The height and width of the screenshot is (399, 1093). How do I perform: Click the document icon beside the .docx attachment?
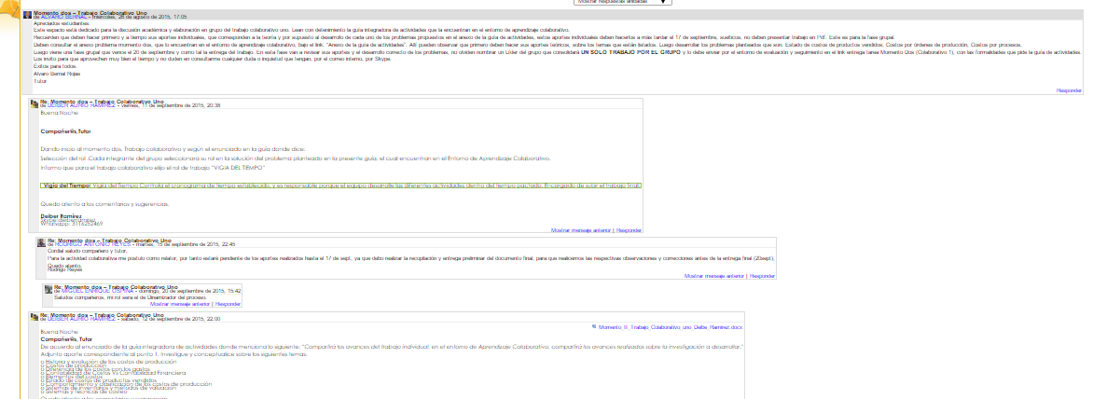[x=594, y=326]
